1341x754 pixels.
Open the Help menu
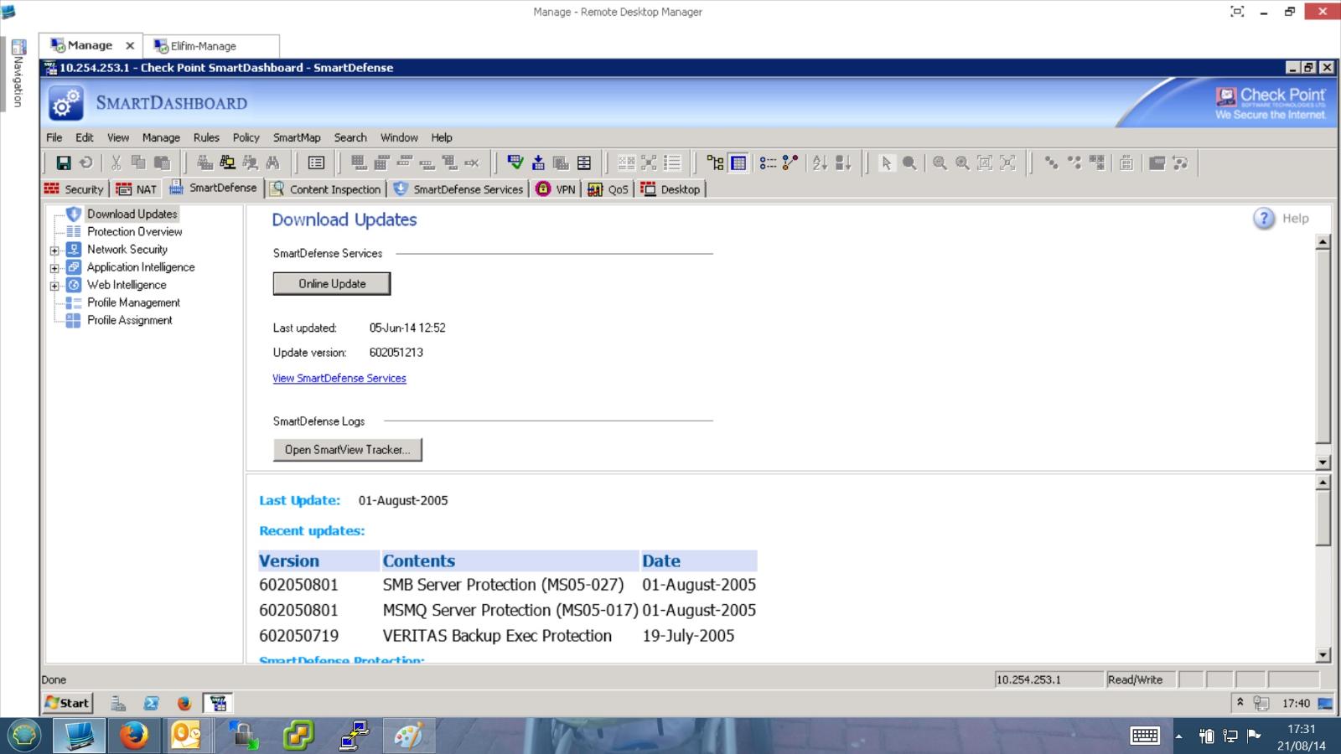tap(442, 137)
